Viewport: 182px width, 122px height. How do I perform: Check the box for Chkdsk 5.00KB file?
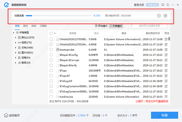[51, 39]
